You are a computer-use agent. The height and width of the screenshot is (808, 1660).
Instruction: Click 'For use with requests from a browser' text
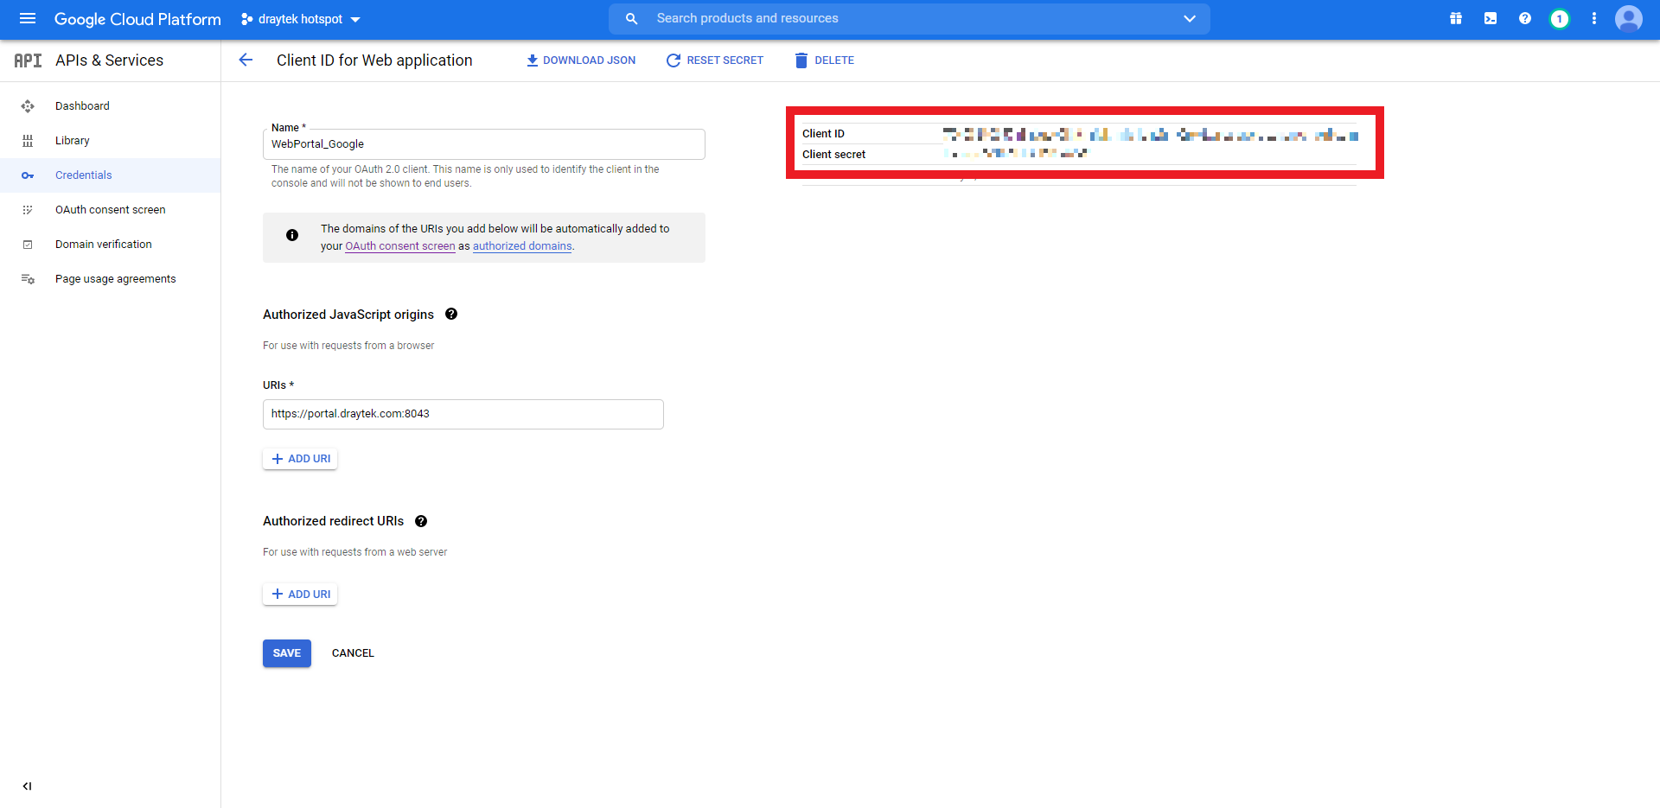(348, 346)
